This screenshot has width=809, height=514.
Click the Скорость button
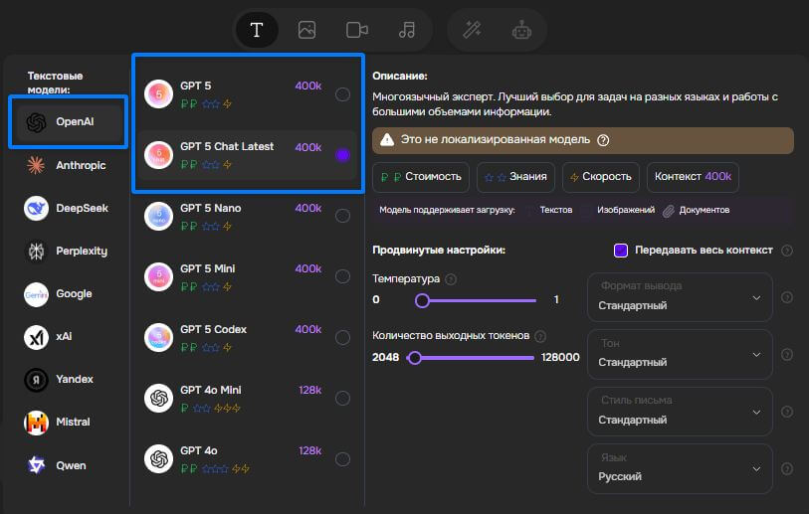click(x=600, y=177)
